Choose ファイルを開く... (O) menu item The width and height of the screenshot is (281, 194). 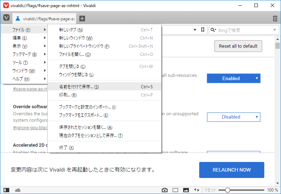coord(105,54)
